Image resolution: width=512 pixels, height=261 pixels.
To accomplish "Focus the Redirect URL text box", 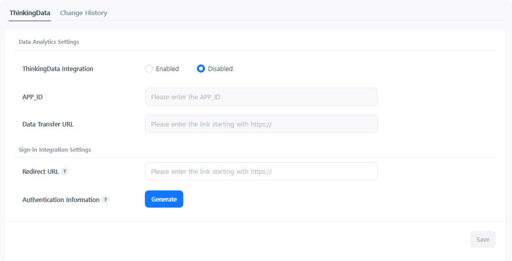I will pos(261,171).
